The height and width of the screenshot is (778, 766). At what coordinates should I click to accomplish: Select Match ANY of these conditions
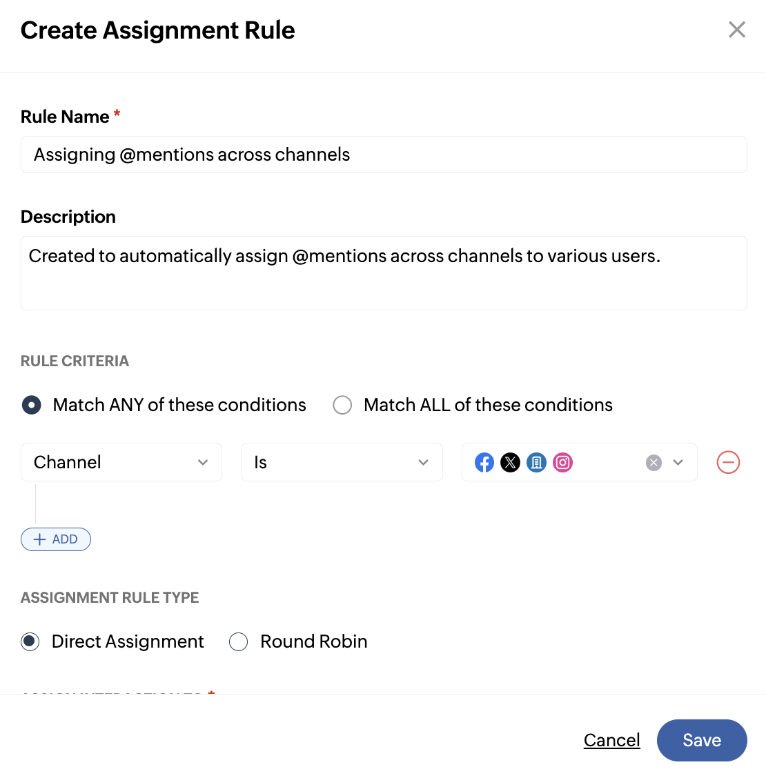[31, 405]
